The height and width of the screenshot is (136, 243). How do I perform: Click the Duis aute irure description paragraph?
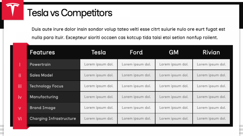[128, 33]
